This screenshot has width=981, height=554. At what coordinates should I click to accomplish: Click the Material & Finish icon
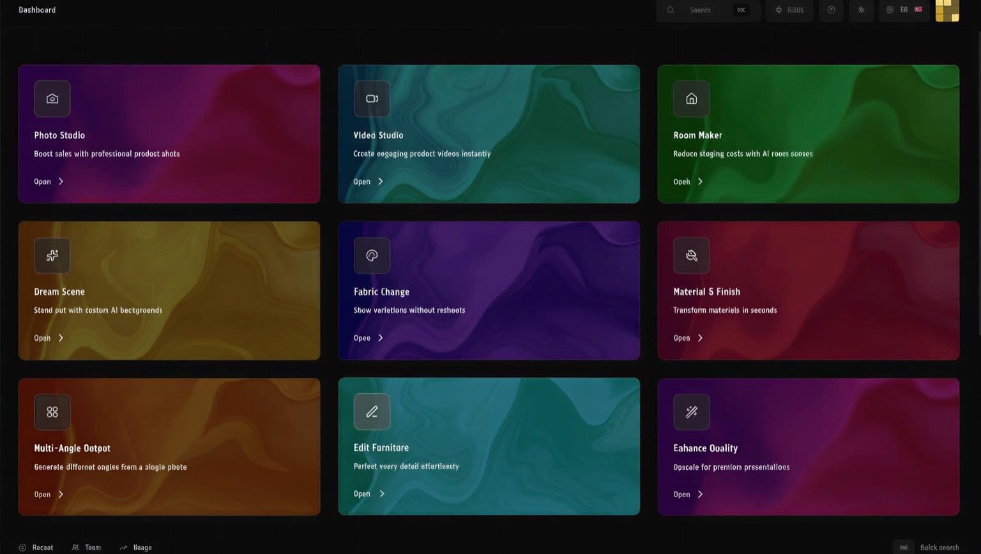(x=691, y=255)
